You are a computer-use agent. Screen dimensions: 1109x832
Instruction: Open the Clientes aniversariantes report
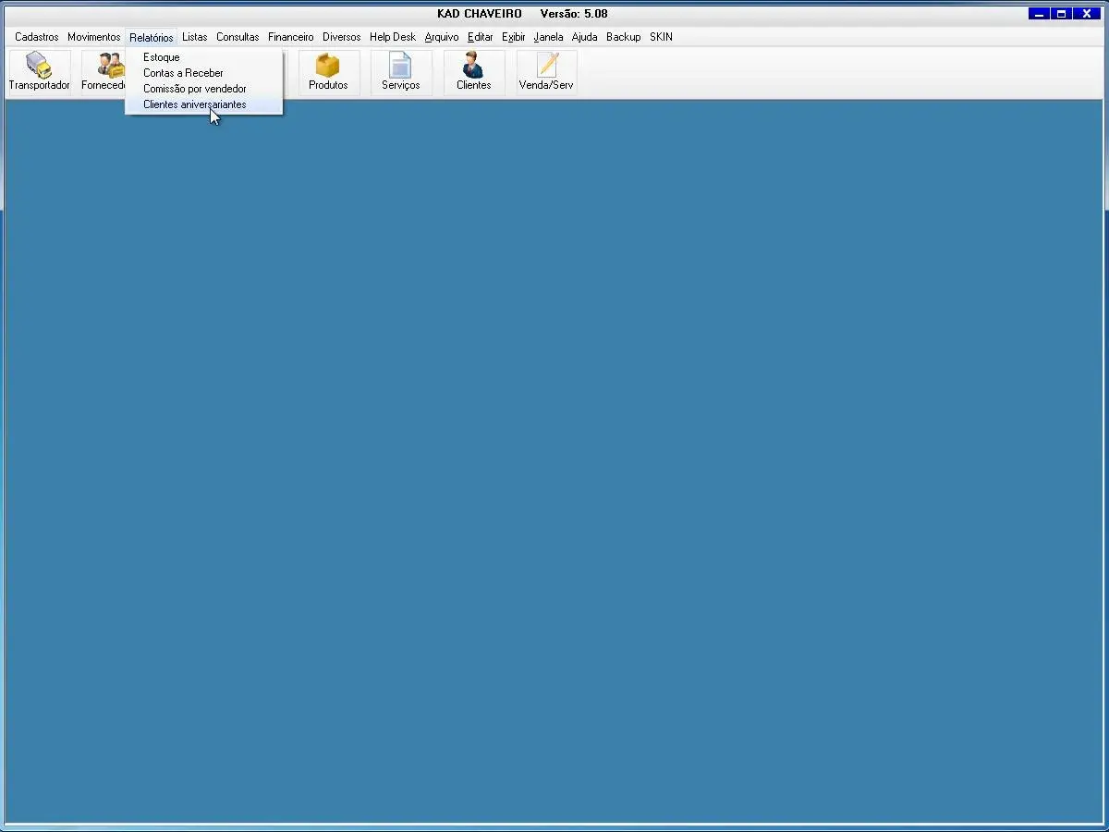click(x=194, y=104)
